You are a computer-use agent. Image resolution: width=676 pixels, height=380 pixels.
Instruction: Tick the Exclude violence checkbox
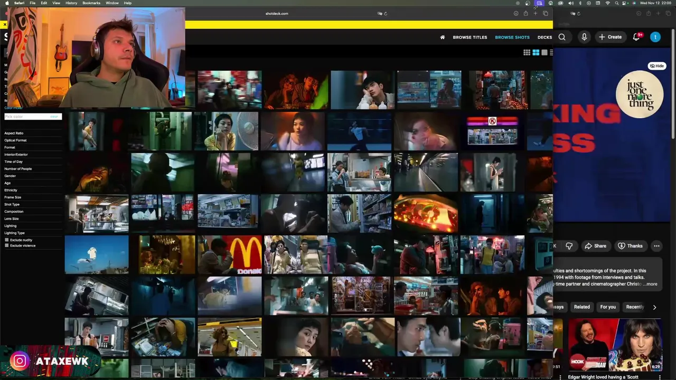(7, 245)
